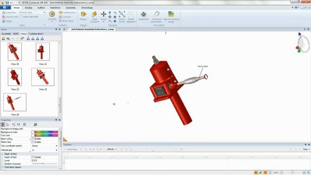311x175 pixels.
Task: Switch to the Author ribbon tab
Action: [41, 8]
